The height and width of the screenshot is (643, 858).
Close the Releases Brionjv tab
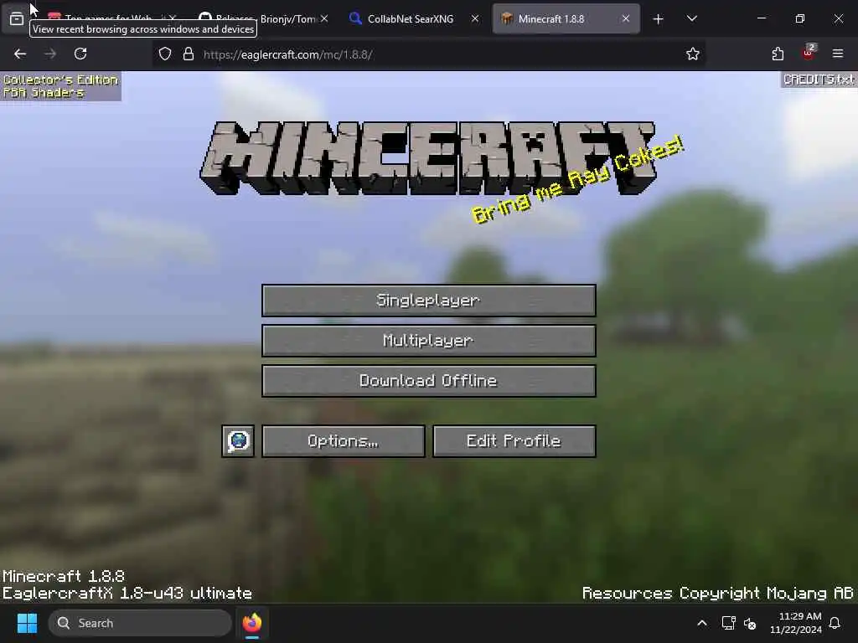(x=324, y=18)
